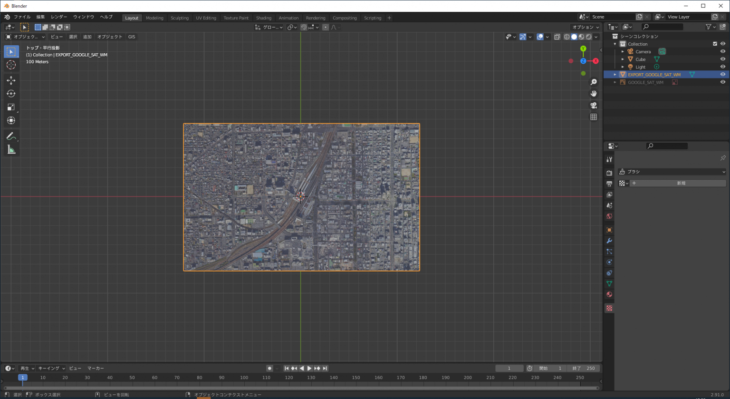Expand the Camera item in the outliner
The width and height of the screenshot is (730, 399).
pyautogui.click(x=623, y=51)
